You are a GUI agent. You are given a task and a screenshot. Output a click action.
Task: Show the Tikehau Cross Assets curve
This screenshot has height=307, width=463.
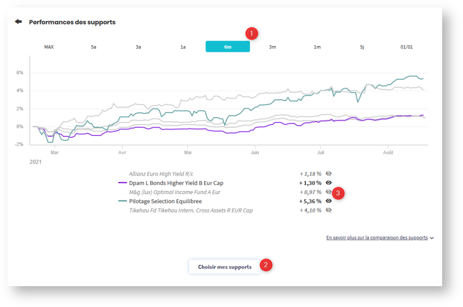click(329, 210)
